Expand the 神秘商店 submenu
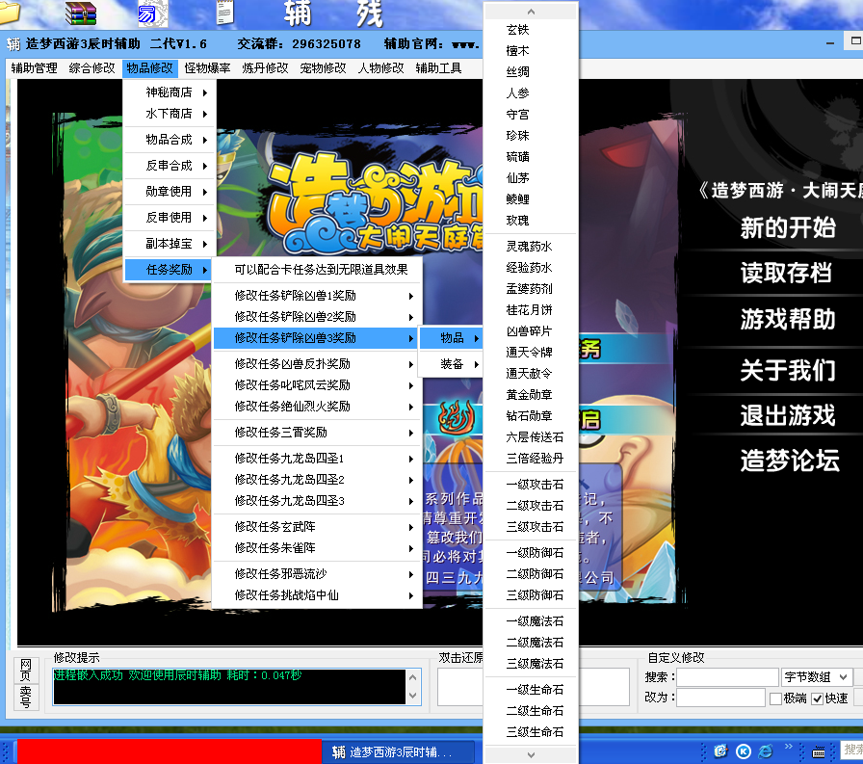The image size is (863, 764). [x=170, y=92]
